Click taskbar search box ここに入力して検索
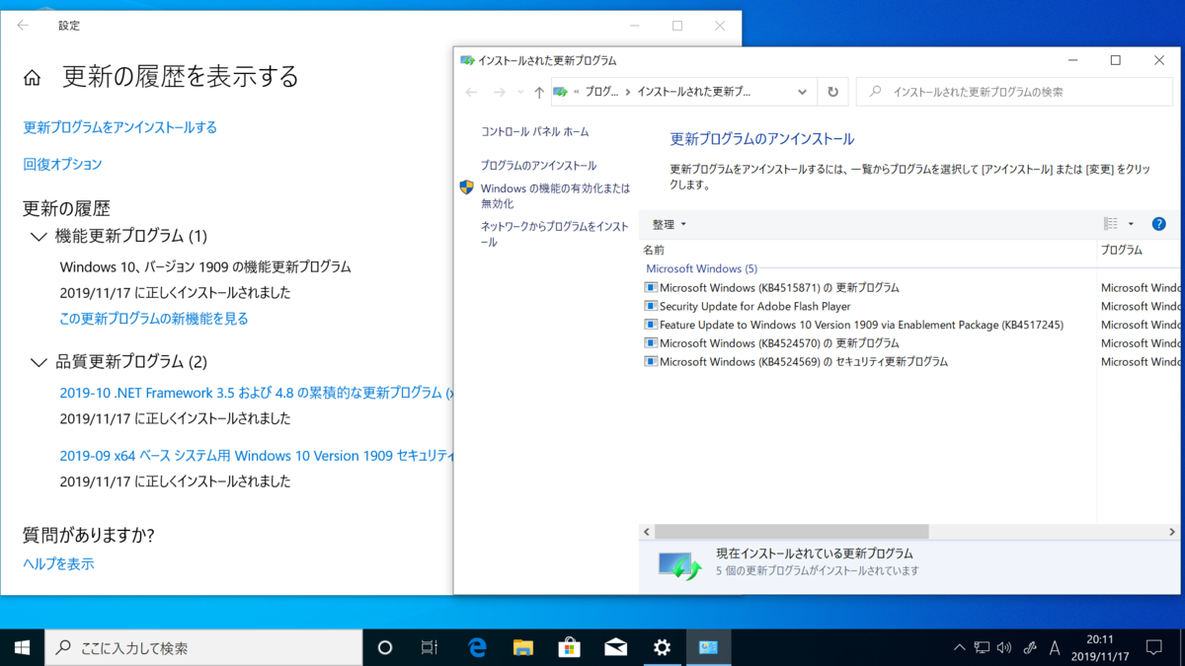Screen dimensions: 1185x666 (x=203, y=648)
